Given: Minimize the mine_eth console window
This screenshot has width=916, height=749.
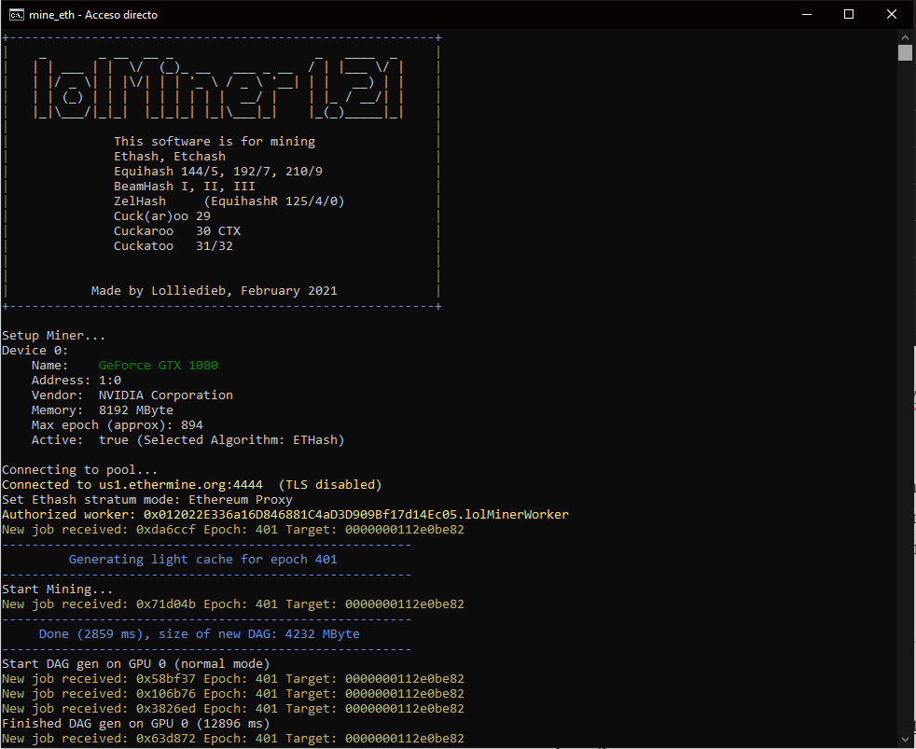Looking at the screenshot, I should coord(807,15).
